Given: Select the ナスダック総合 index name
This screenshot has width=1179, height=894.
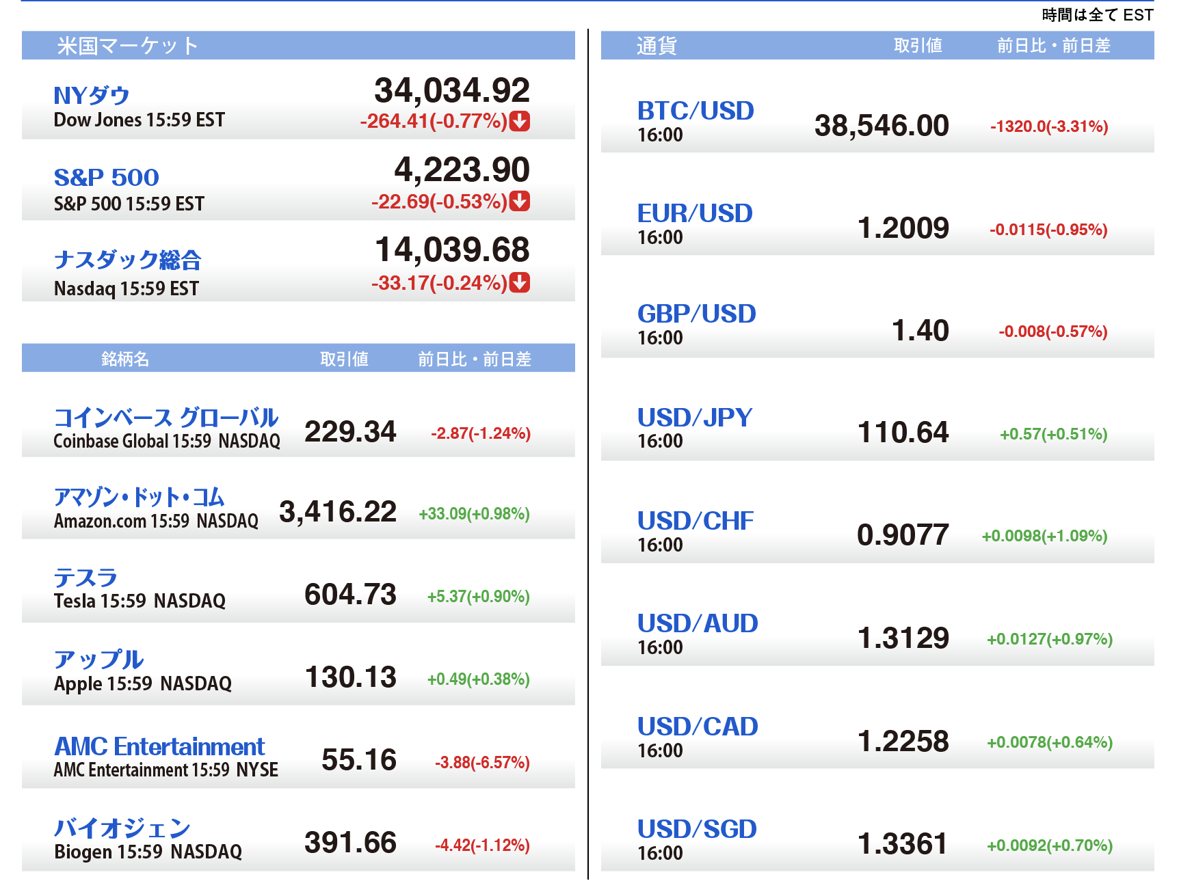Looking at the screenshot, I should click(127, 260).
